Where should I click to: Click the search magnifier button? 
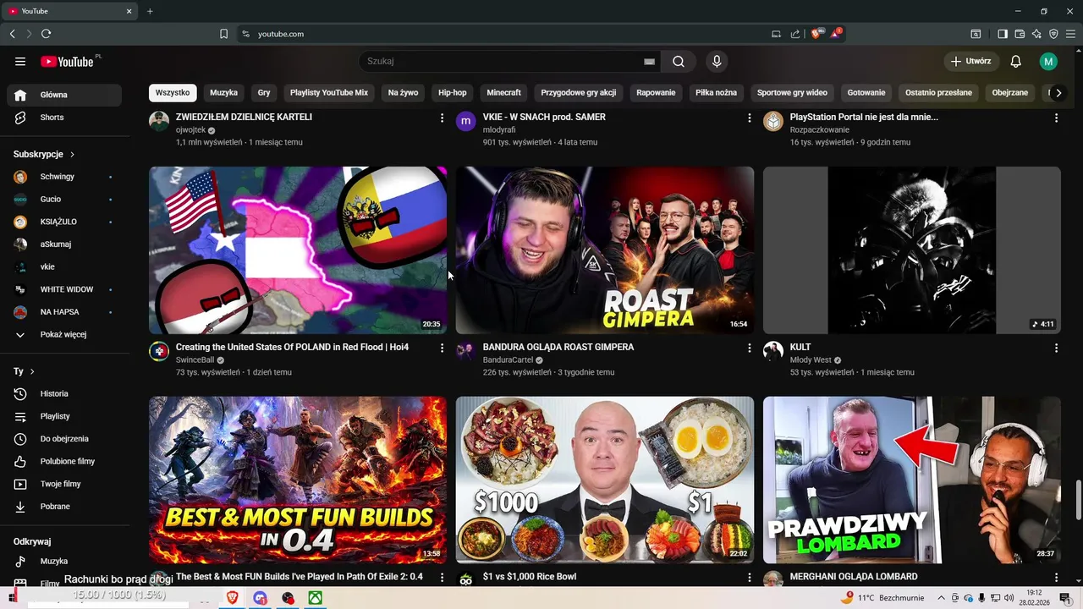pyautogui.click(x=679, y=62)
